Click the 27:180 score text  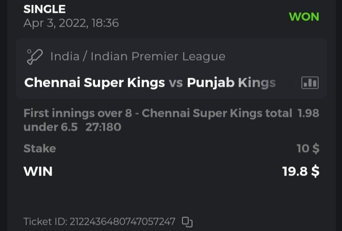(x=103, y=127)
